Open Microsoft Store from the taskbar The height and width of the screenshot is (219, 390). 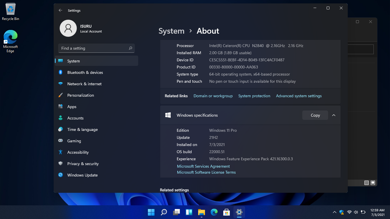pos(227,212)
